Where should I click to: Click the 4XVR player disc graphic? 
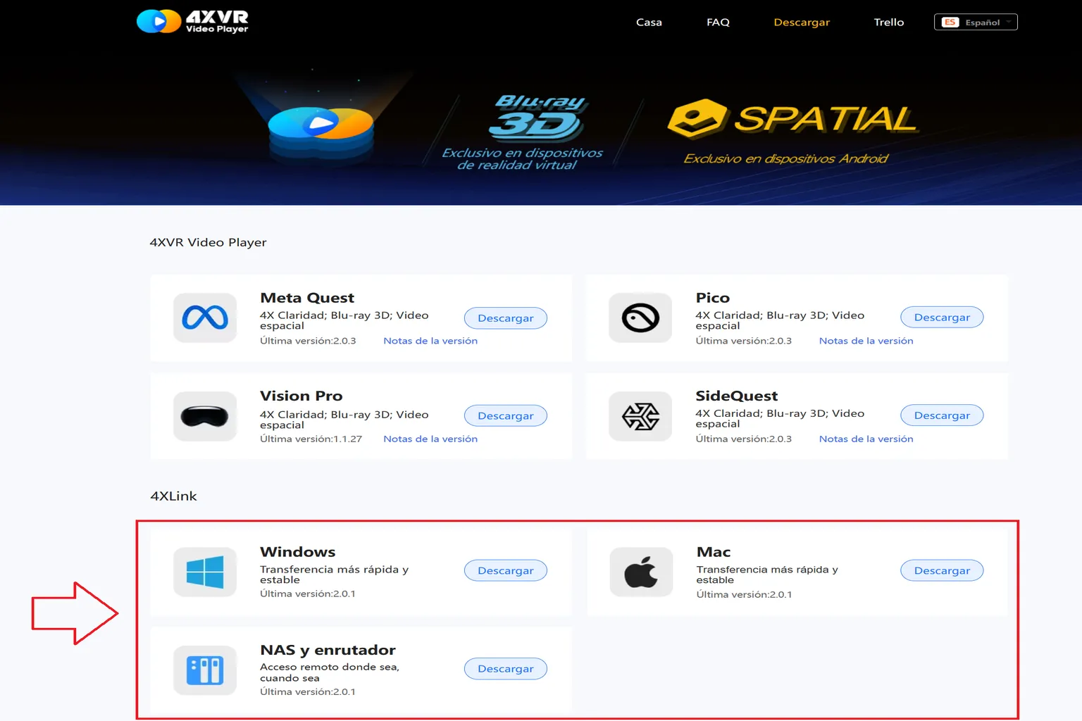[321, 132]
